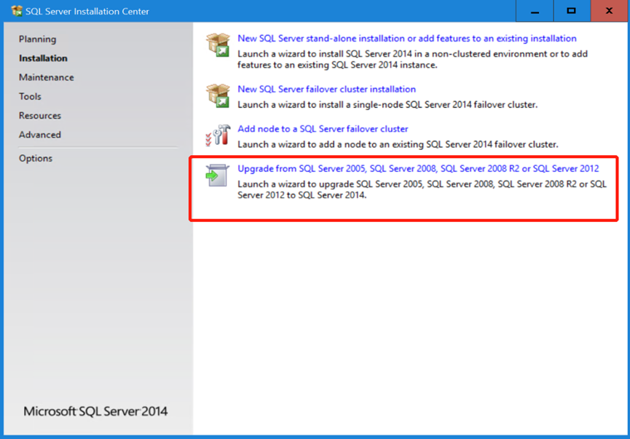
Task: Minimize the Installation Center window
Action: click(535, 11)
